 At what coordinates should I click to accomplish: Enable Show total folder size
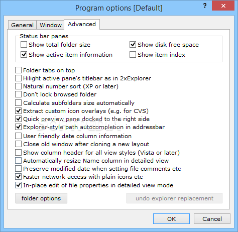24,45
